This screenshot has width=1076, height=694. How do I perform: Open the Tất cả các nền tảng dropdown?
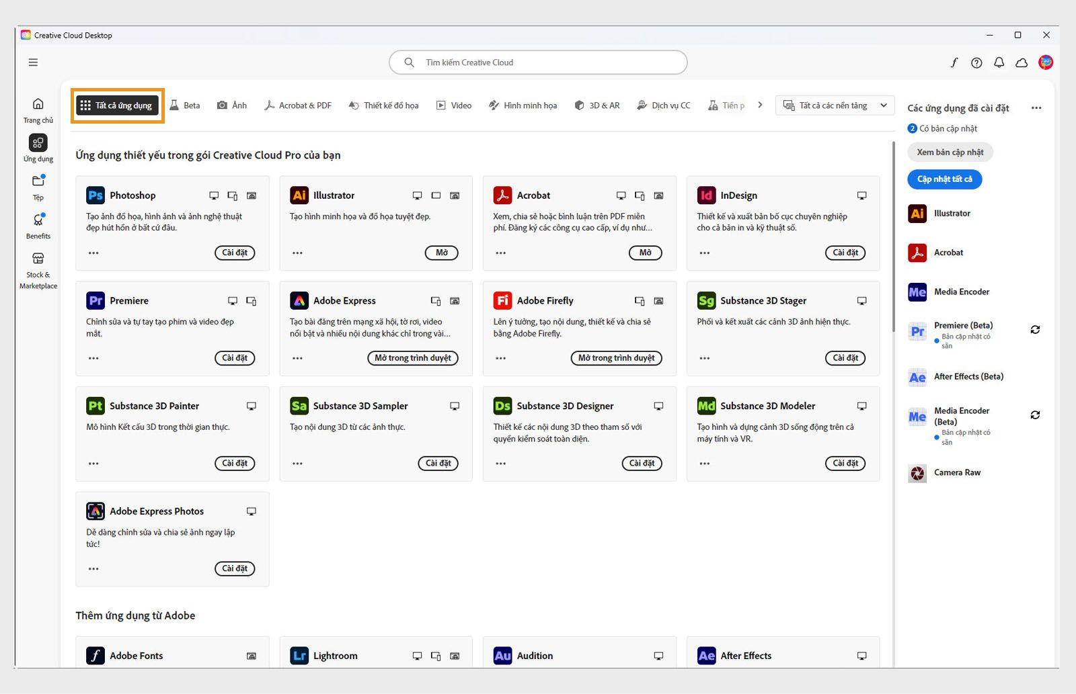coord(834,105)
